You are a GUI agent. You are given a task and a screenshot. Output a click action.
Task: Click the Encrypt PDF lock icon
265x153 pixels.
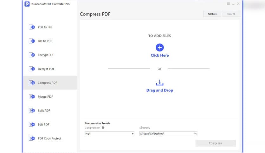click(x=32, y=55)
